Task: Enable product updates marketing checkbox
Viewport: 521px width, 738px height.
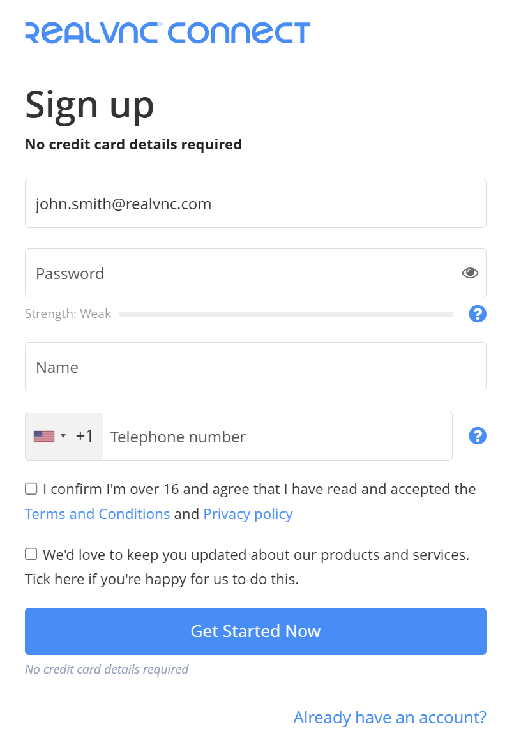Action: [x=31, y=554]
